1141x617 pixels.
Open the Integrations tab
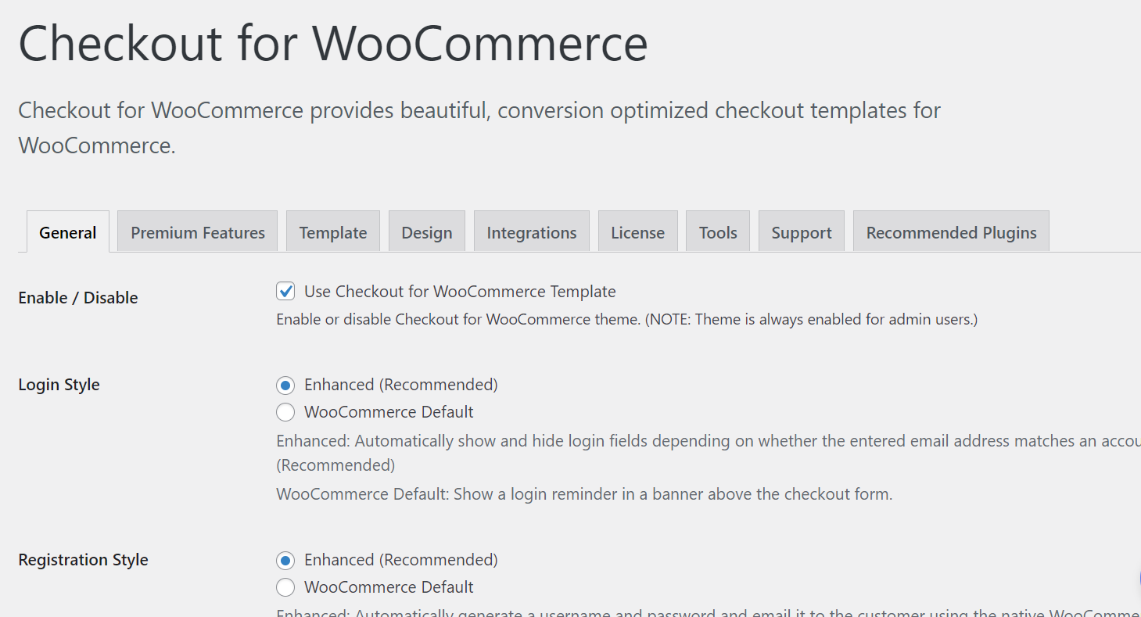[x=532, y=232]
